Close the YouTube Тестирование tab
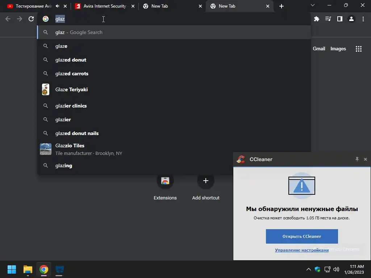The height and width of the screenshot is (278, 371). [x=65, y=6]
